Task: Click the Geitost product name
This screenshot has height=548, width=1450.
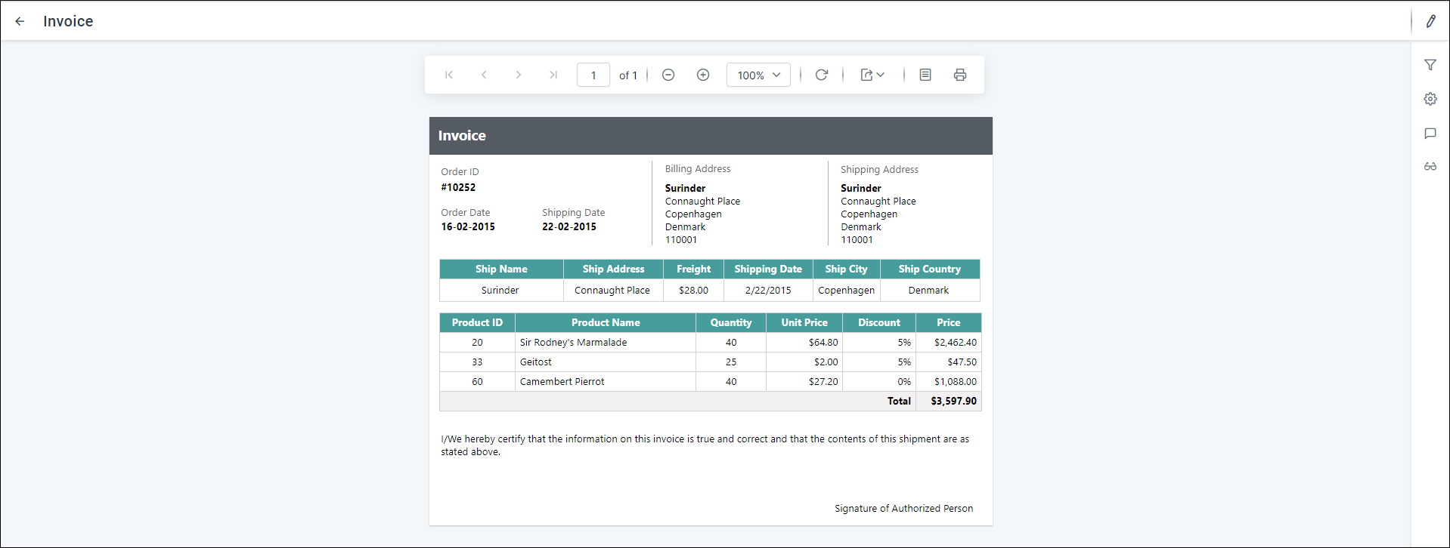Action: point(535,362)
